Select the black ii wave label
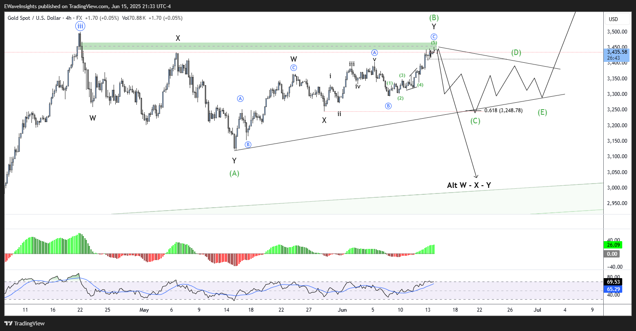This screenshot has height=331, width=636. pyautogui.click(x=339, y=114)
